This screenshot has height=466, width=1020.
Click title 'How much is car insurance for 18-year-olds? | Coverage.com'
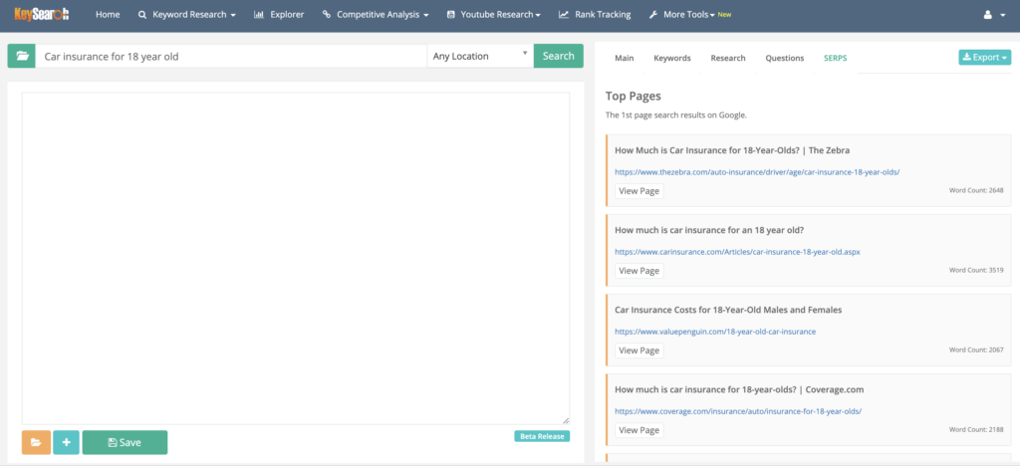[x=739, y=389]
